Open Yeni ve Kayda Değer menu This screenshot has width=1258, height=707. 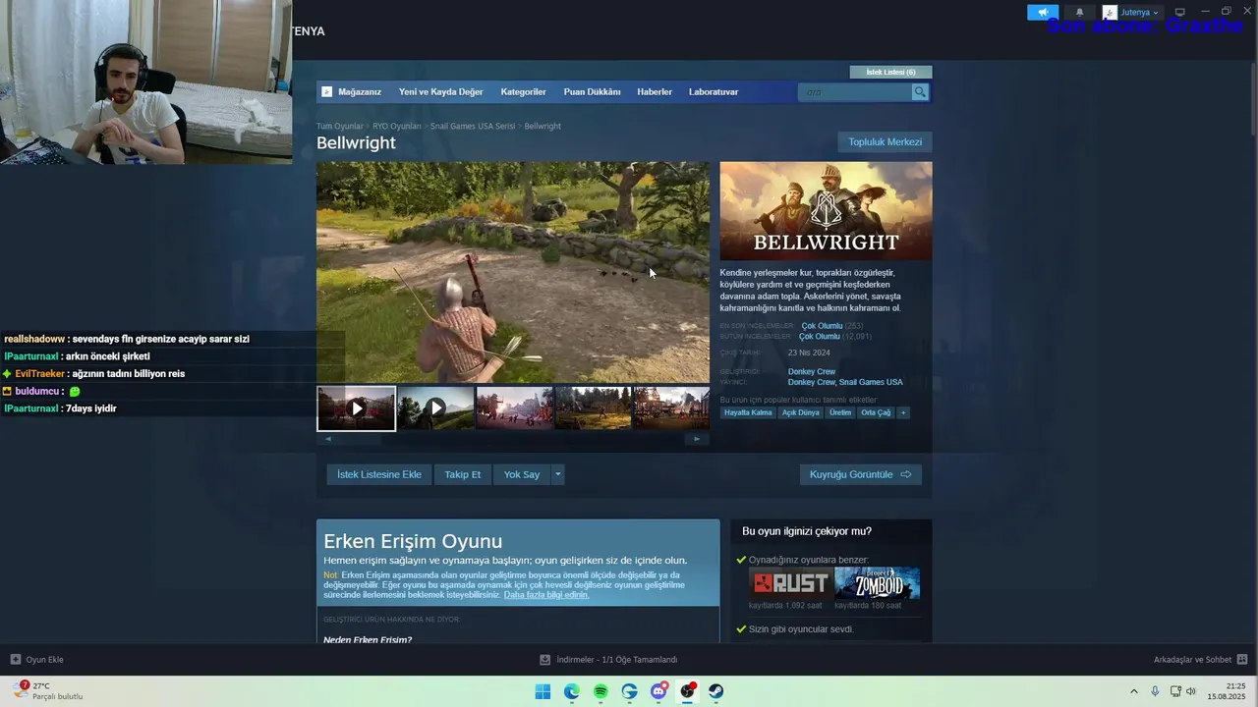point(440,92)
